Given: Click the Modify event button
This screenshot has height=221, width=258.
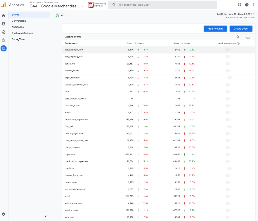Looking at the screenshot, I should click(x=215, y=29).
